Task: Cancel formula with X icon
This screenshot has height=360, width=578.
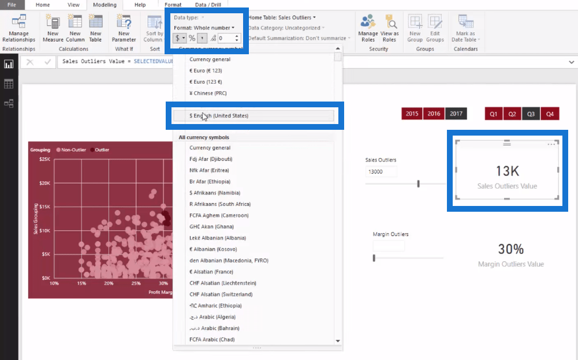Action: 30,62
